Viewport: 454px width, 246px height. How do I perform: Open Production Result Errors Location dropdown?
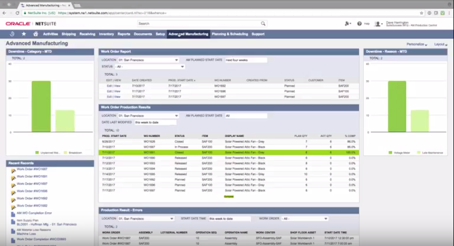point(146,218)
